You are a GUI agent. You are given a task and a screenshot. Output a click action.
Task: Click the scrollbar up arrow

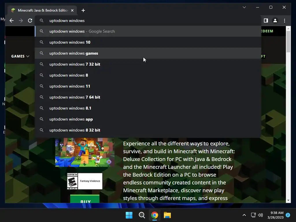tap(288, 29)
